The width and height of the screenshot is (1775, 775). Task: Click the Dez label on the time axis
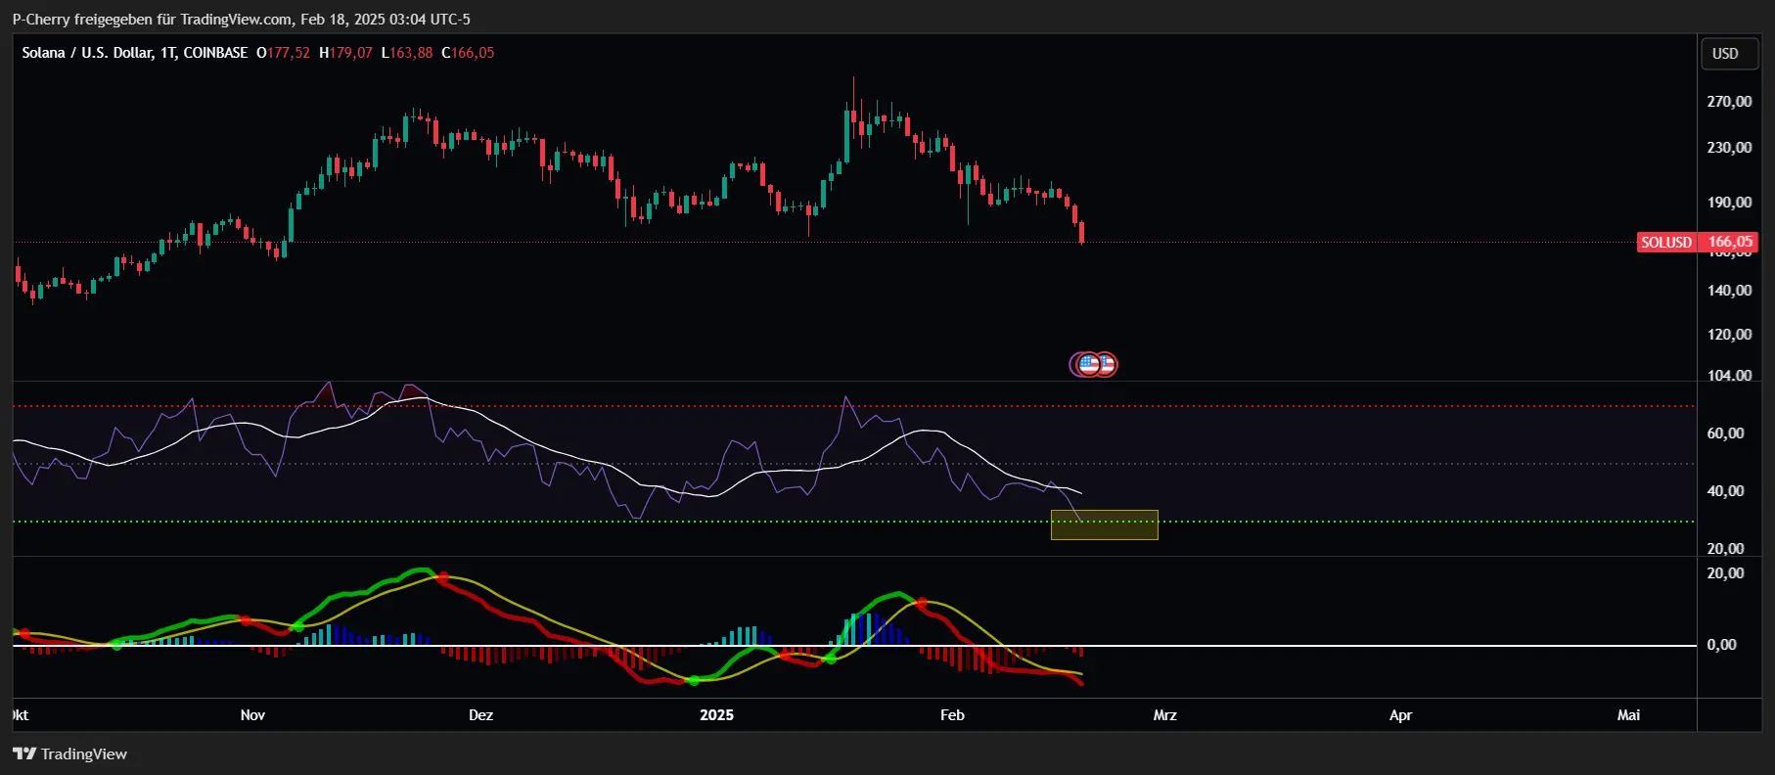[x=480, y=715]
